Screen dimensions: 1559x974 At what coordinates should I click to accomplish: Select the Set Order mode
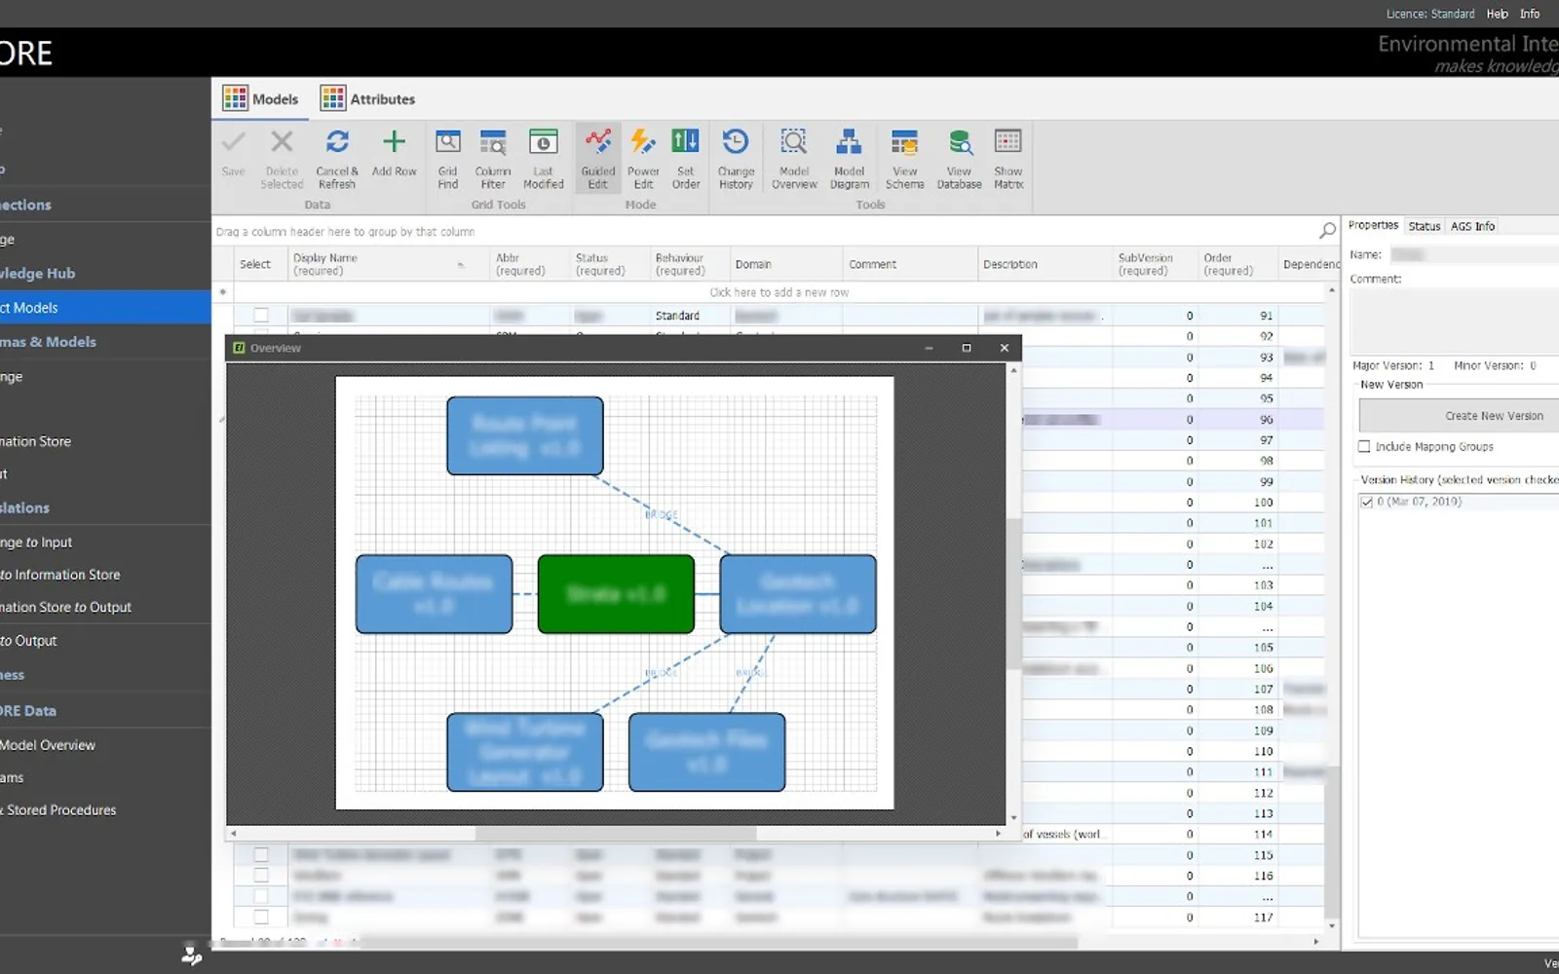686,159
